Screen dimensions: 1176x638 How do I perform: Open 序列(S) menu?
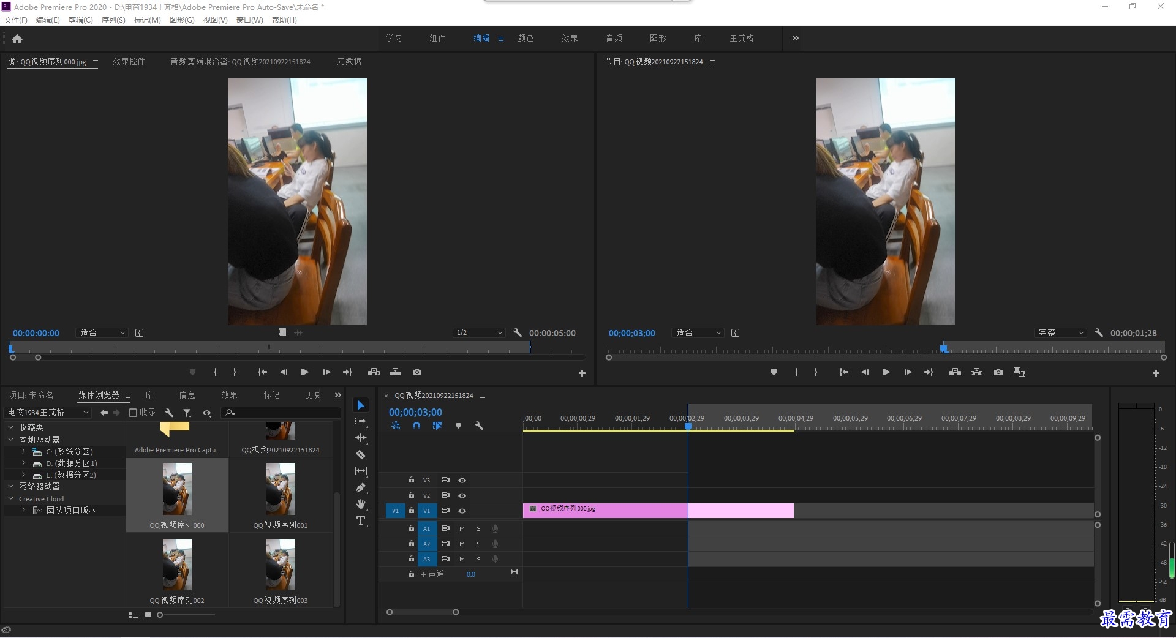click(x=113, y=20)
